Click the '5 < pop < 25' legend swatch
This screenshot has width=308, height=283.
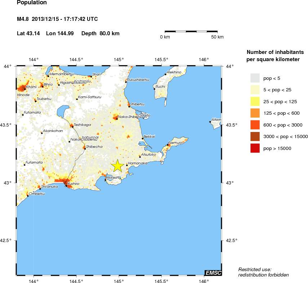[x=255, y=90]
